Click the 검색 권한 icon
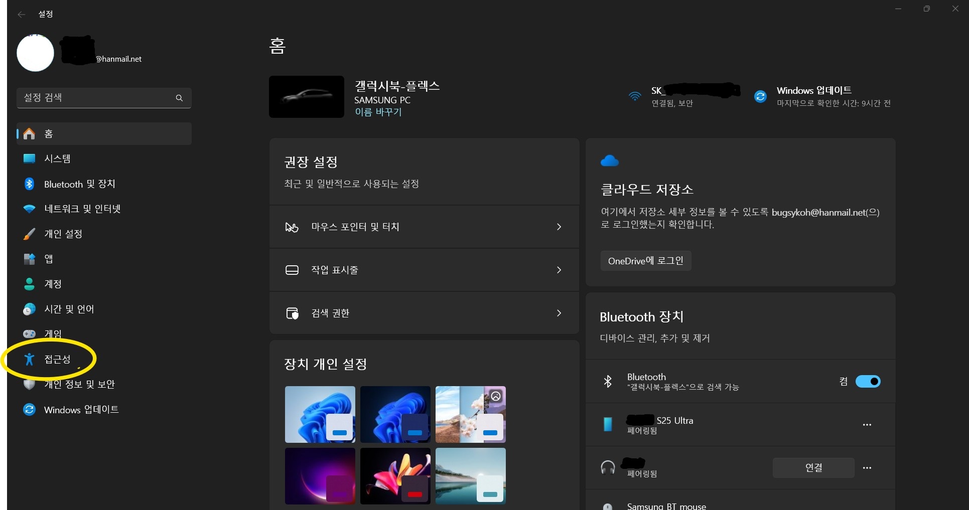This screenshot has width=969, height=510. [292, 313]
